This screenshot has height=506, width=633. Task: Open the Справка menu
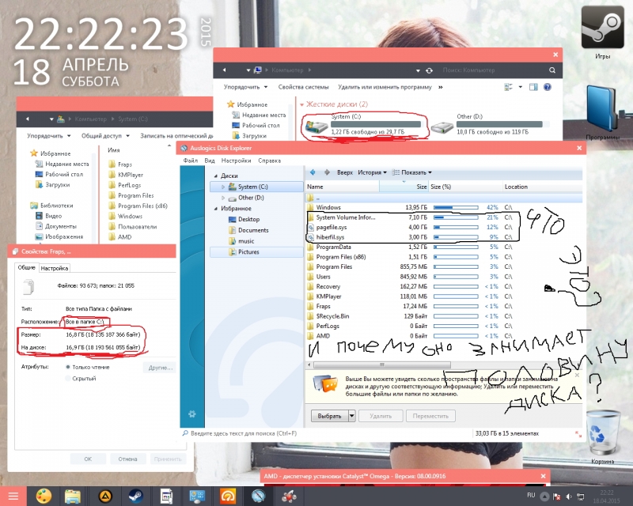click(269, 160)
